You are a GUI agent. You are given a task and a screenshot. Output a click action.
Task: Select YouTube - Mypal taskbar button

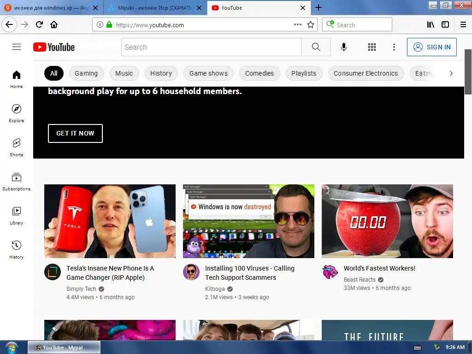click(x=64, y=348)
